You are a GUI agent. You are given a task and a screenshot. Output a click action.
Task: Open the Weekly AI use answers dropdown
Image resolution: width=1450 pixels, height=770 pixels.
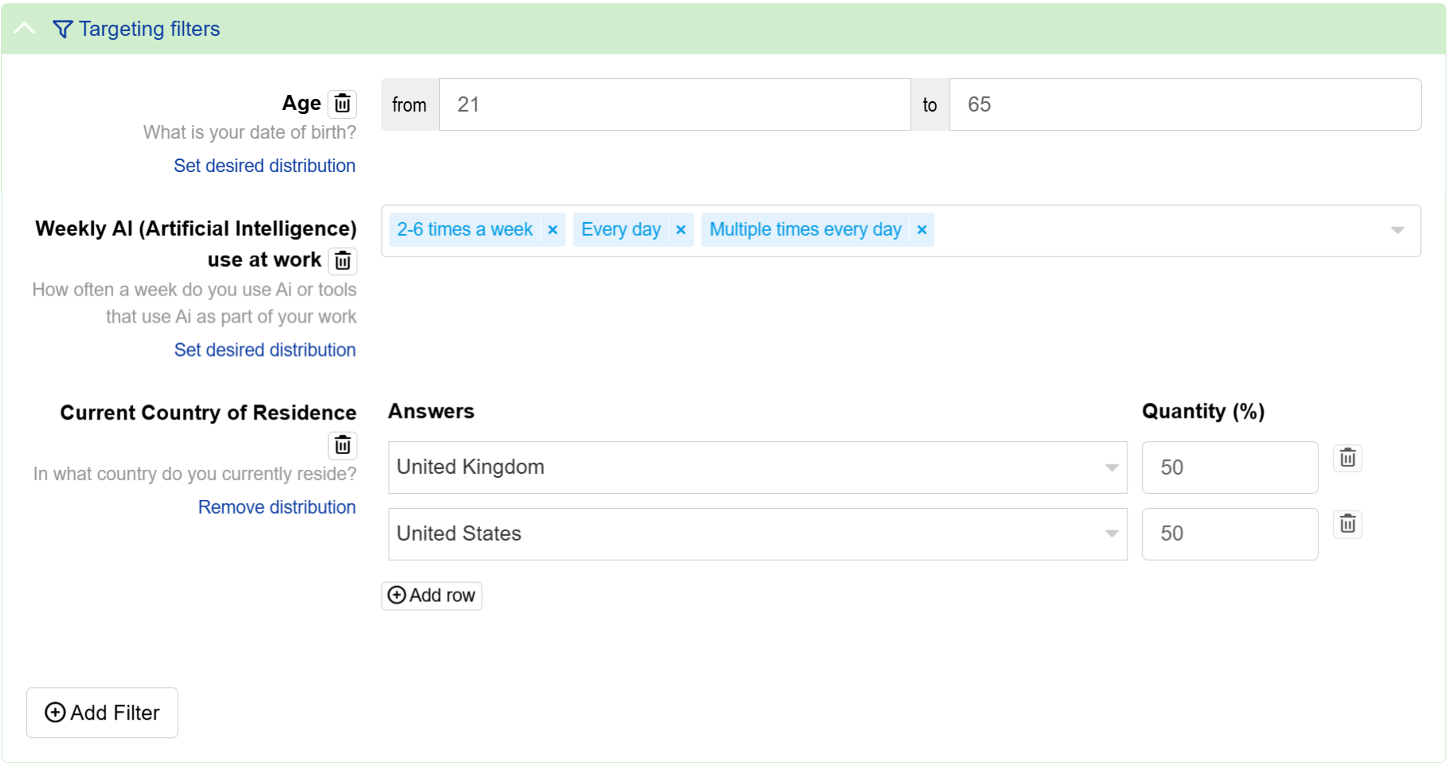tap(1397, 230)
